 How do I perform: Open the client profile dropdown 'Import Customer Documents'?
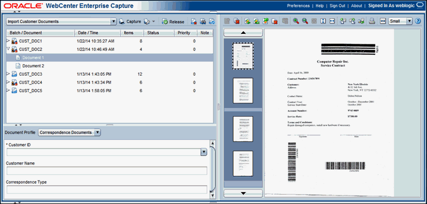coord(61,21)
